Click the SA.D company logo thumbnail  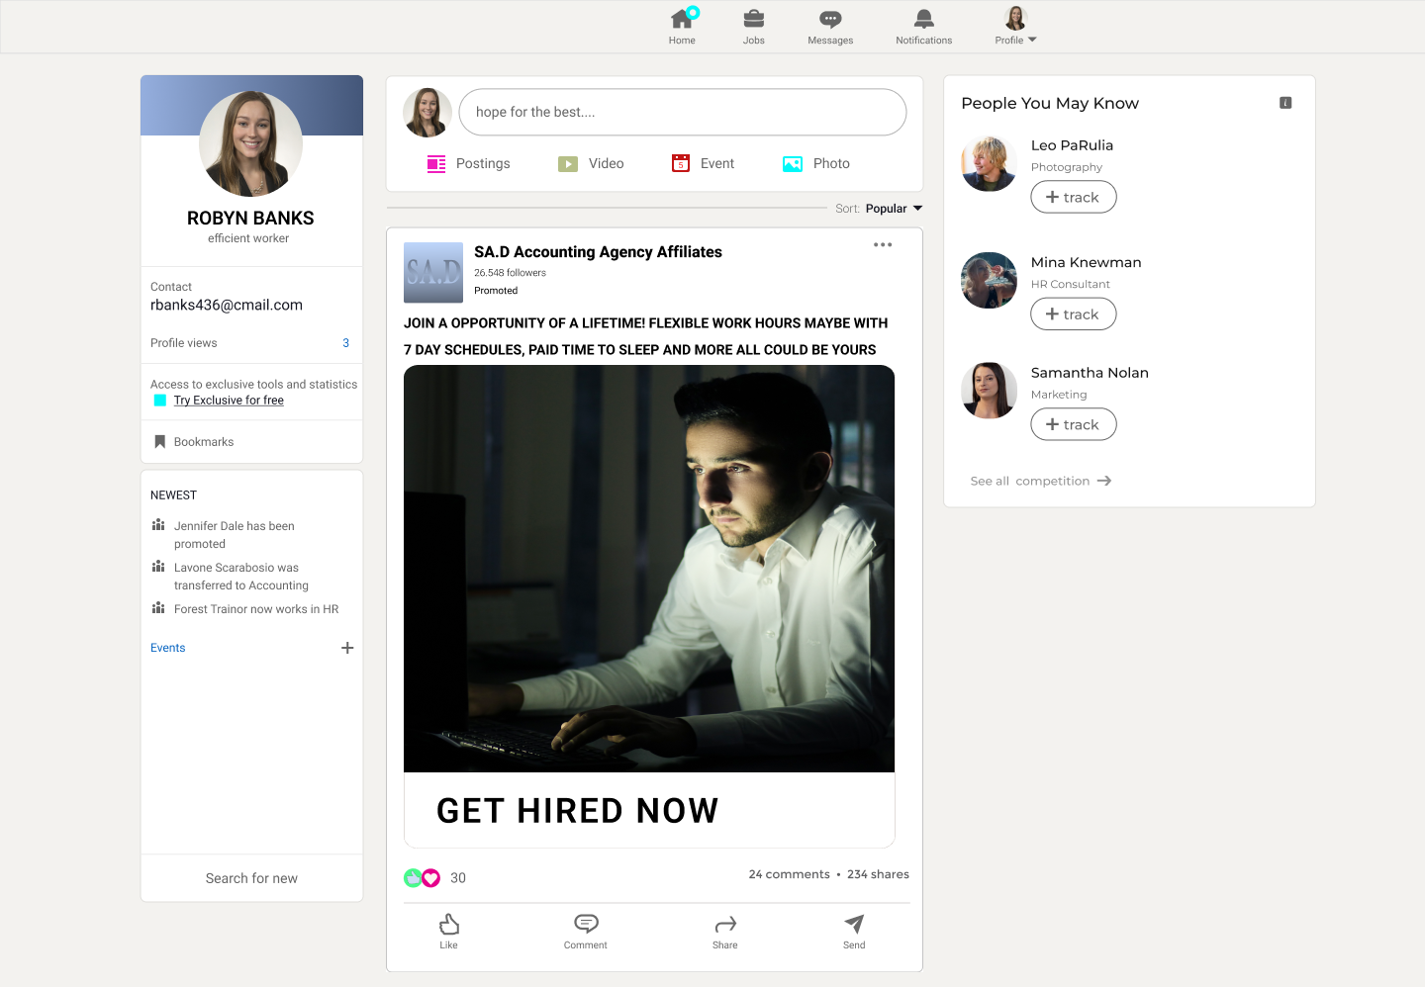click(433, 272)
